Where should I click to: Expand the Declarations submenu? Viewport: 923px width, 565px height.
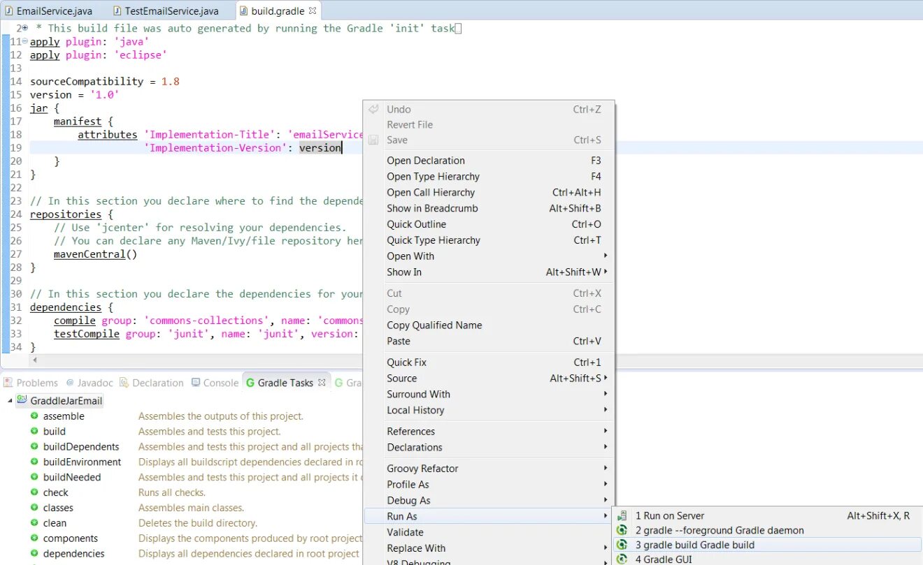(489, 448)
